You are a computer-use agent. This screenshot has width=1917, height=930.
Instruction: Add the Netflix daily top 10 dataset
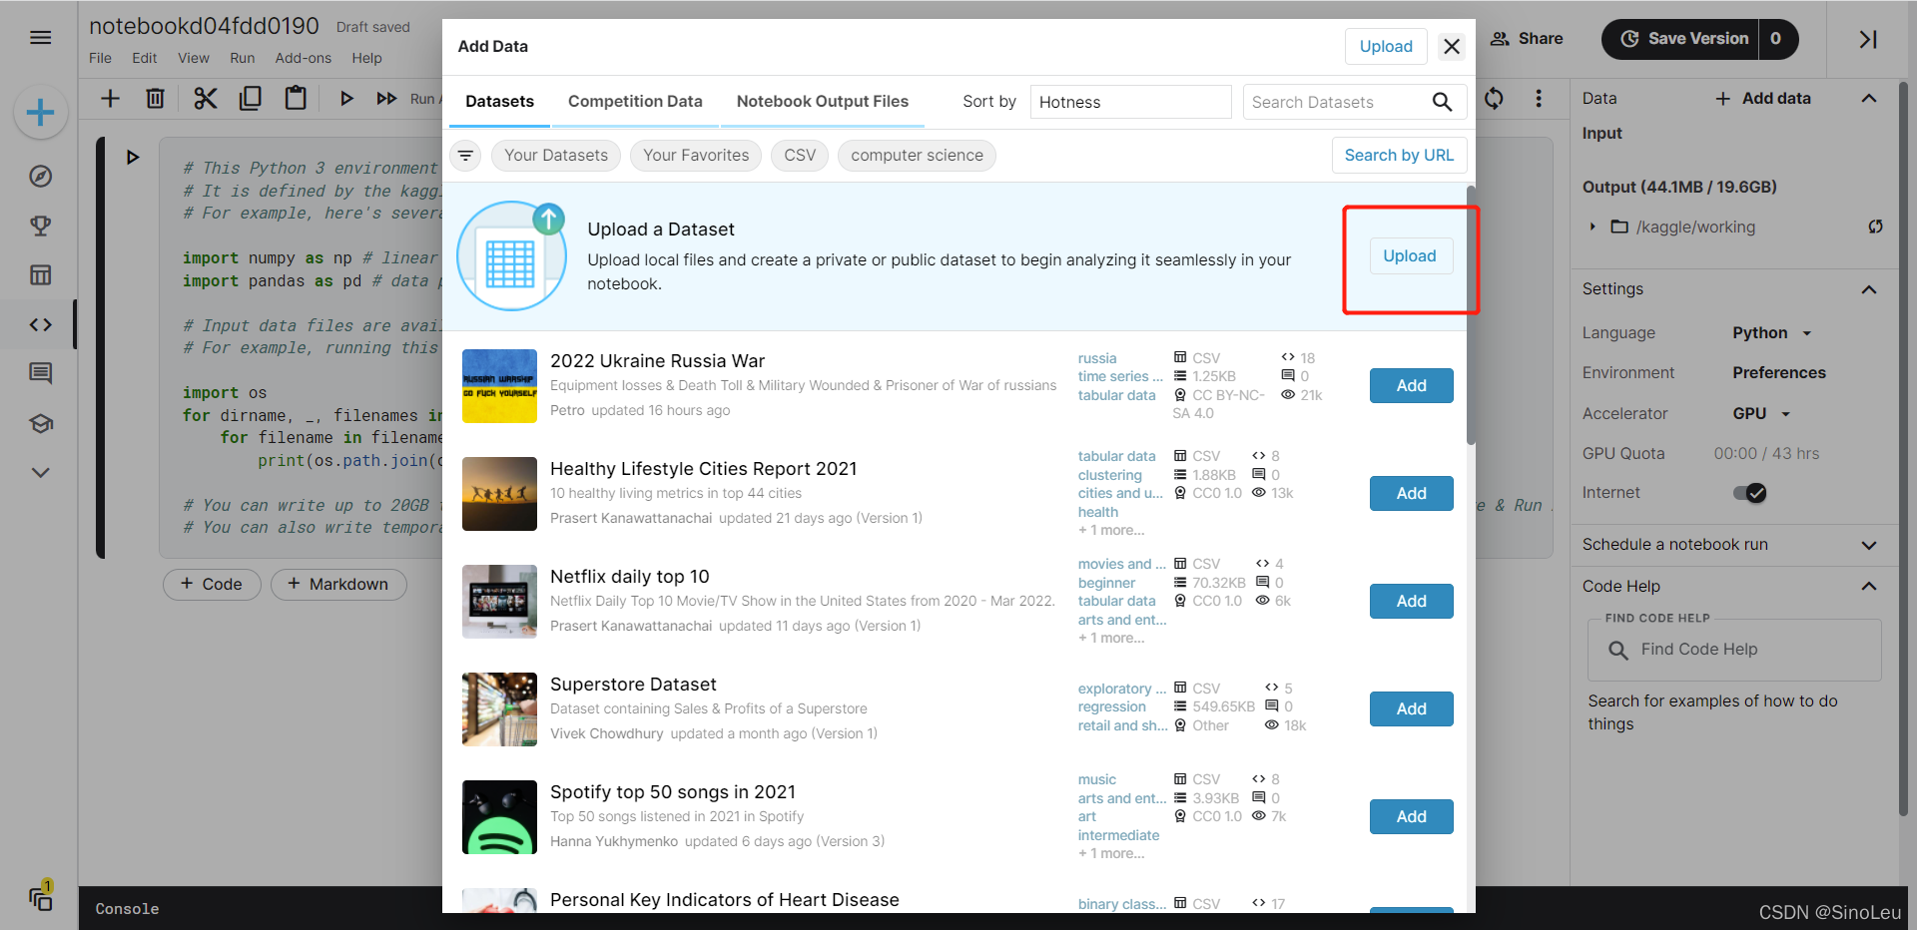tap(1411, 602)
